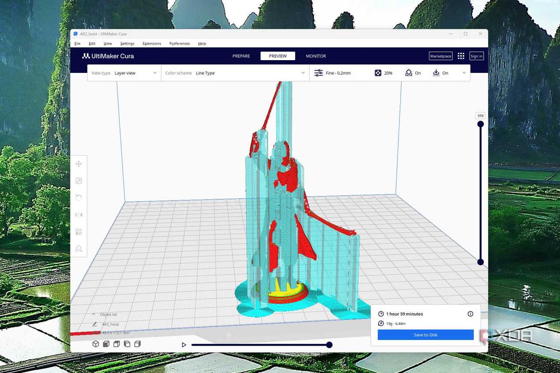Click the simulation path slider handle

(329, 345)
